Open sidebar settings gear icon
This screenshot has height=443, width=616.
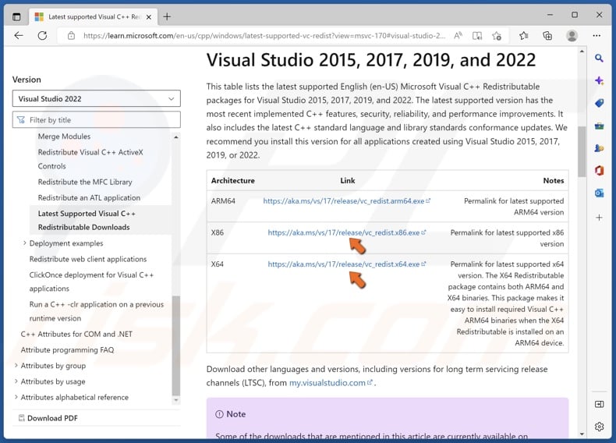click(599, 427)
